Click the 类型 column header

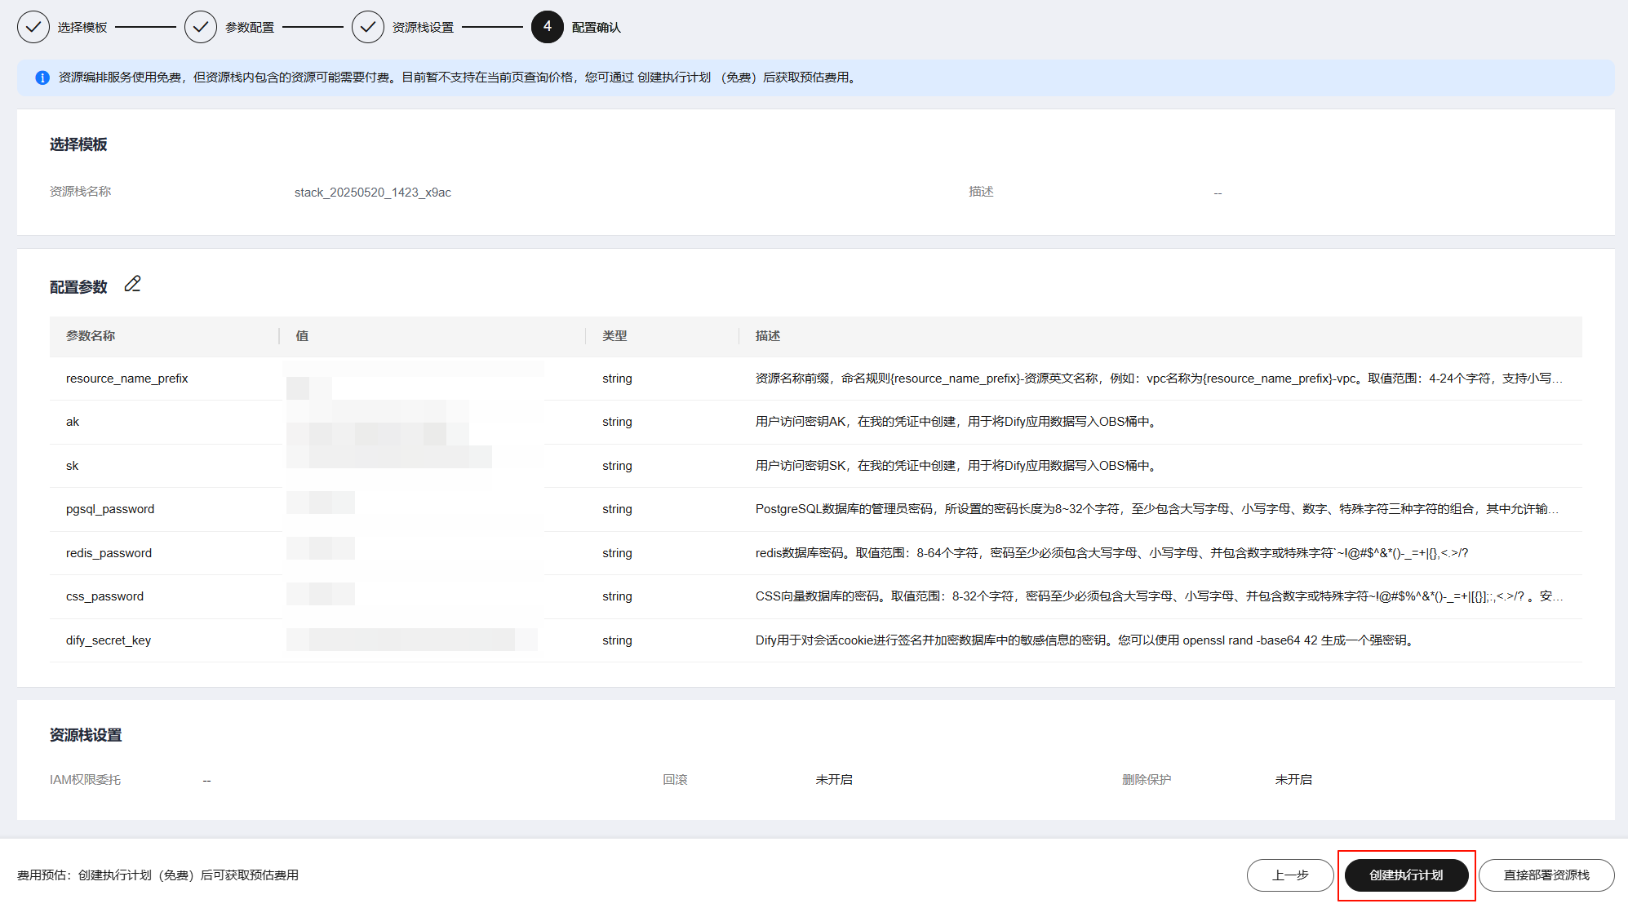click(614, 336)
